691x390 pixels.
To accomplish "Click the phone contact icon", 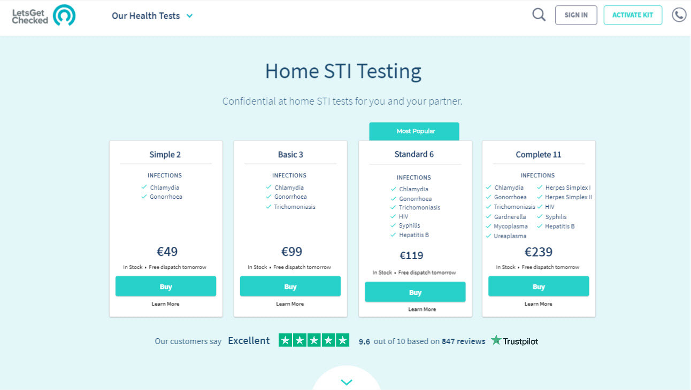I will 679,15.
